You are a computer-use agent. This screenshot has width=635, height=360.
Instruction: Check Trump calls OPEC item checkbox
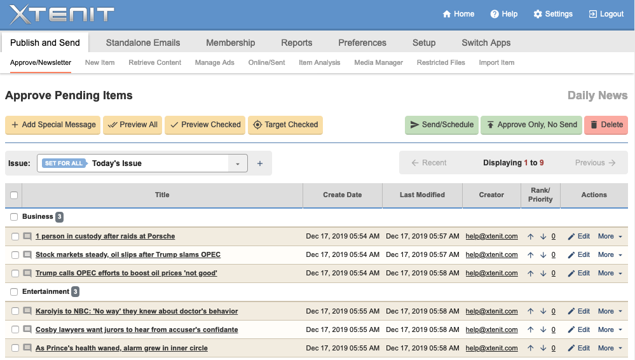click(x=15, y=273)
